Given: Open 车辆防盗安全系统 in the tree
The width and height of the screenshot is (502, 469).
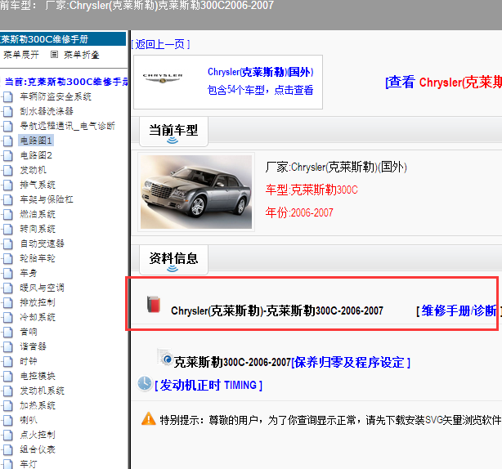Looking at the screenshot, I should (x=56, y=96).
